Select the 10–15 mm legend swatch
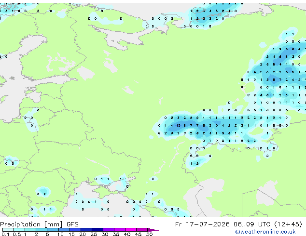Image resolution: width=306 pixels, height=236 pixels. 64,230
